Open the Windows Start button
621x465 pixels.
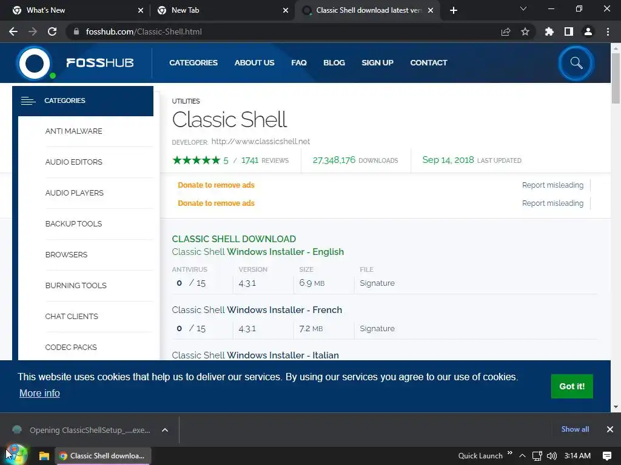(x=15, y=454)
